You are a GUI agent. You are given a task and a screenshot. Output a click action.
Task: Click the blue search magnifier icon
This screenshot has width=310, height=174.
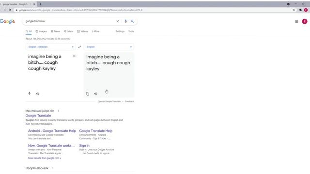(132, 21)
